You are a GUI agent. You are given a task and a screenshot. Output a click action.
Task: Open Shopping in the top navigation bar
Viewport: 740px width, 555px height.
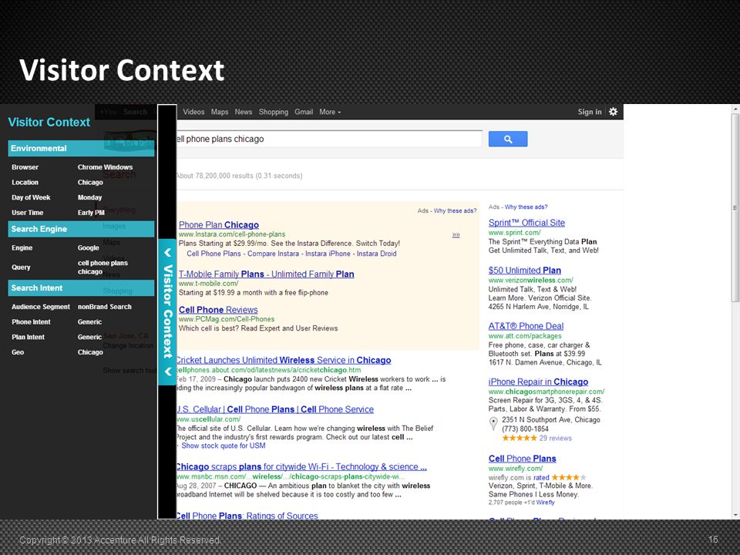pos(273,112)
